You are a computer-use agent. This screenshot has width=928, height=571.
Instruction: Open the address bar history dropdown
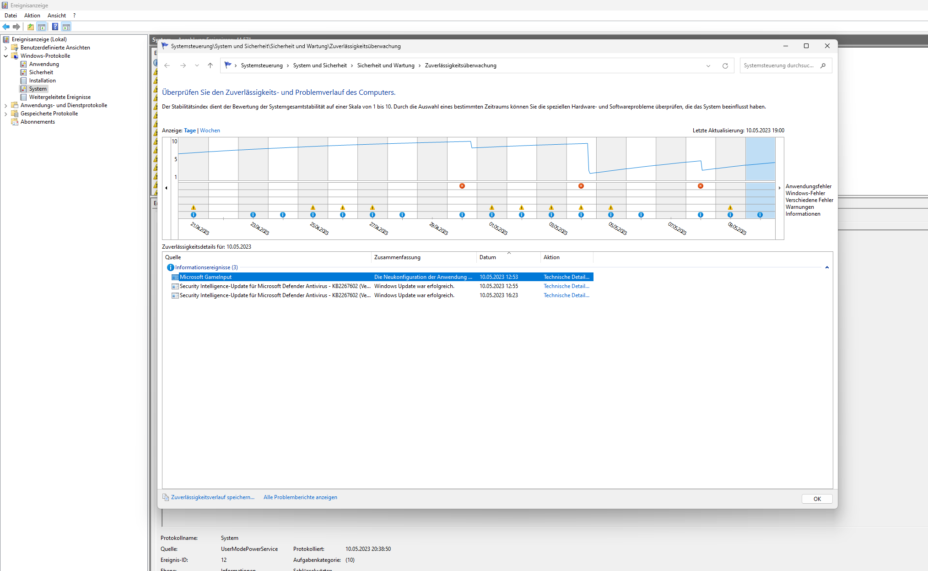(708, 66)
